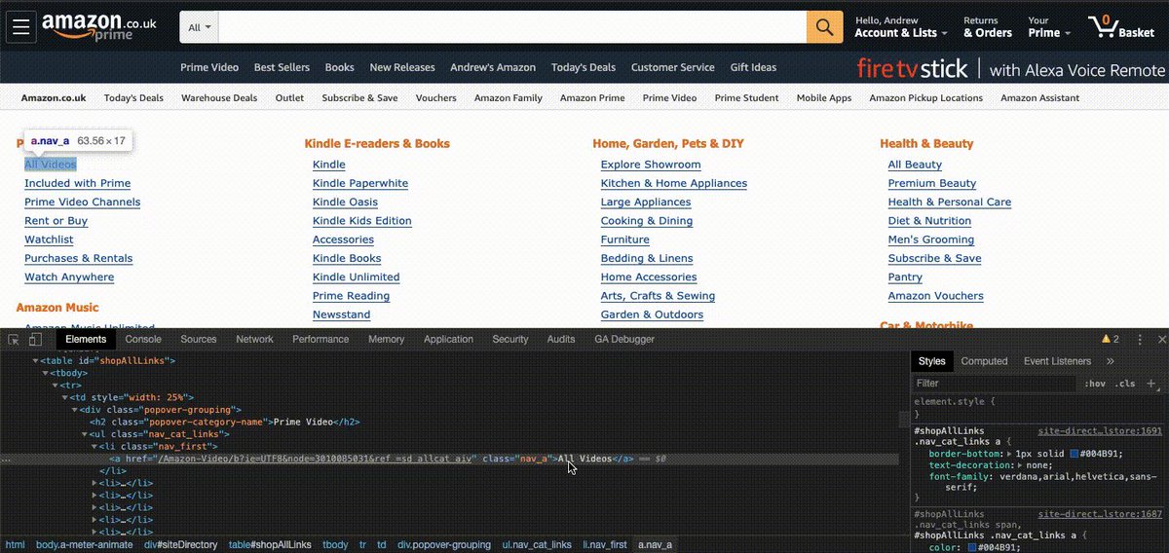Open the Amazon hamburger menu

(x=21, y=27)
